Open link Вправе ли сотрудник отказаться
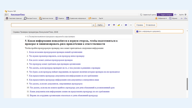 pyautogui.click(x=64, y=95)
